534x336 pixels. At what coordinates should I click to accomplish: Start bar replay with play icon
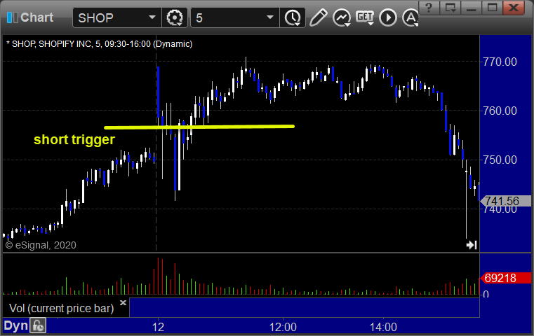click(388, 17)
